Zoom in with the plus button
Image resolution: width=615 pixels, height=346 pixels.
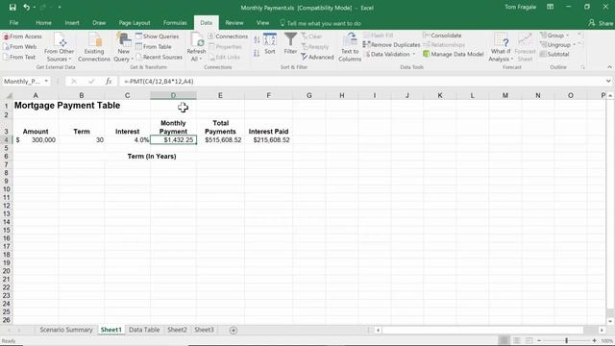(594, 340)
